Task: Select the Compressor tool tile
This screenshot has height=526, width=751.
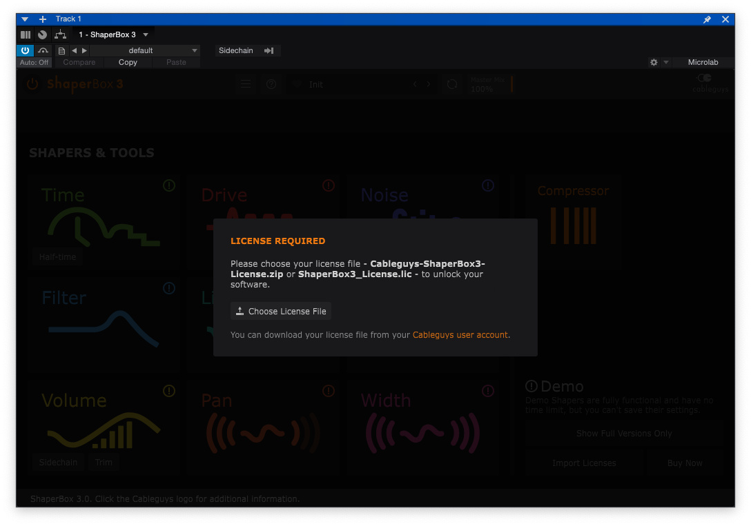Action: 573,221
